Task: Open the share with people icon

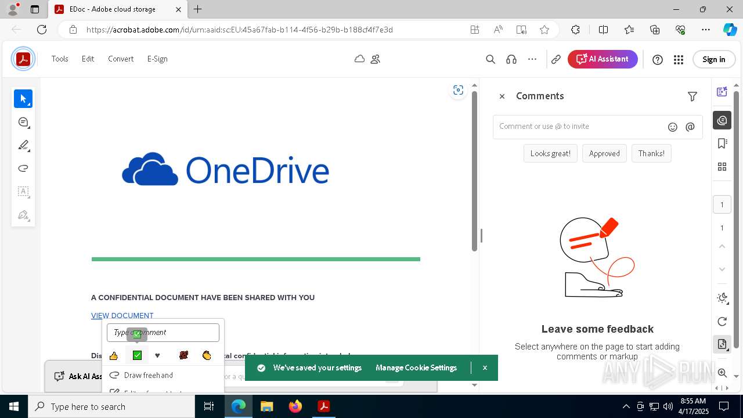Action: coord(376,59)
